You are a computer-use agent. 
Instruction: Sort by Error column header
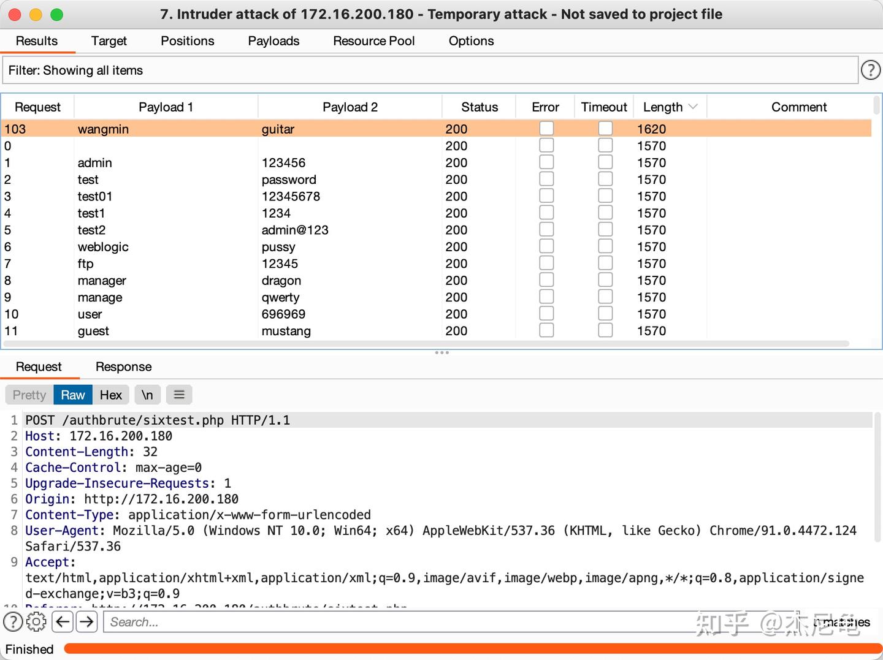pos(545,107)
